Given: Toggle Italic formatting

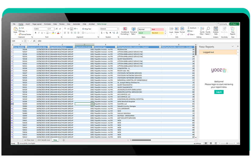Looking at the screenshot, I should [39, 33].
